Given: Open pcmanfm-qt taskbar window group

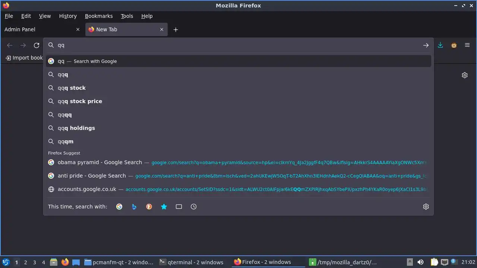Looking at the screenshot, I should click(119, 262).
